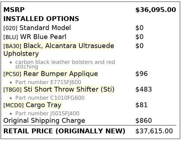Select the $36,095.00 MSRP amount
Image resolution: width=182 pixels, height=142 pixels.
[x=156, y=10]
